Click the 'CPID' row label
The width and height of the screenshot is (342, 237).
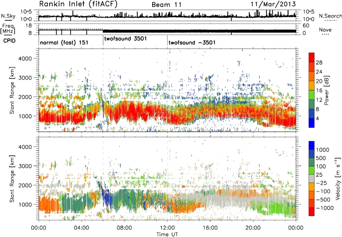(9, 41)
